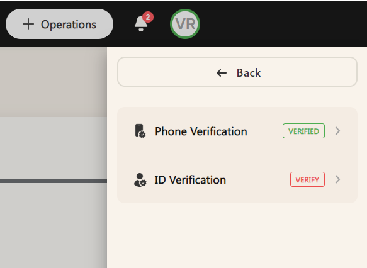
Task: Go back with the Back button
Action: pyautogui.click(x=237, y=72)
